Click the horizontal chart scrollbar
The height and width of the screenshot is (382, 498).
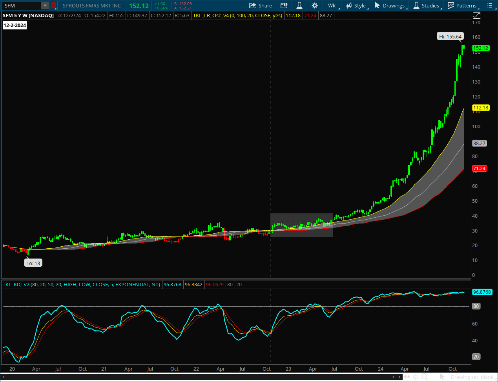[201, 377]
